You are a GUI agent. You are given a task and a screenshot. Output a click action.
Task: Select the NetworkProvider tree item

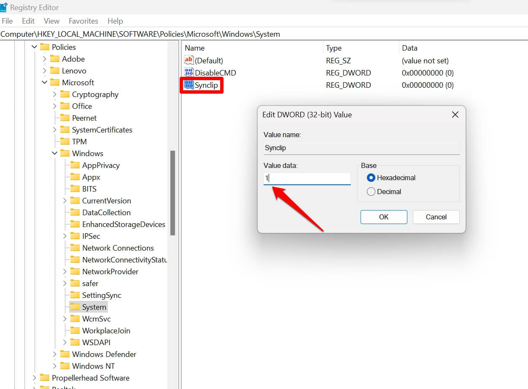(x=110, y=271)
